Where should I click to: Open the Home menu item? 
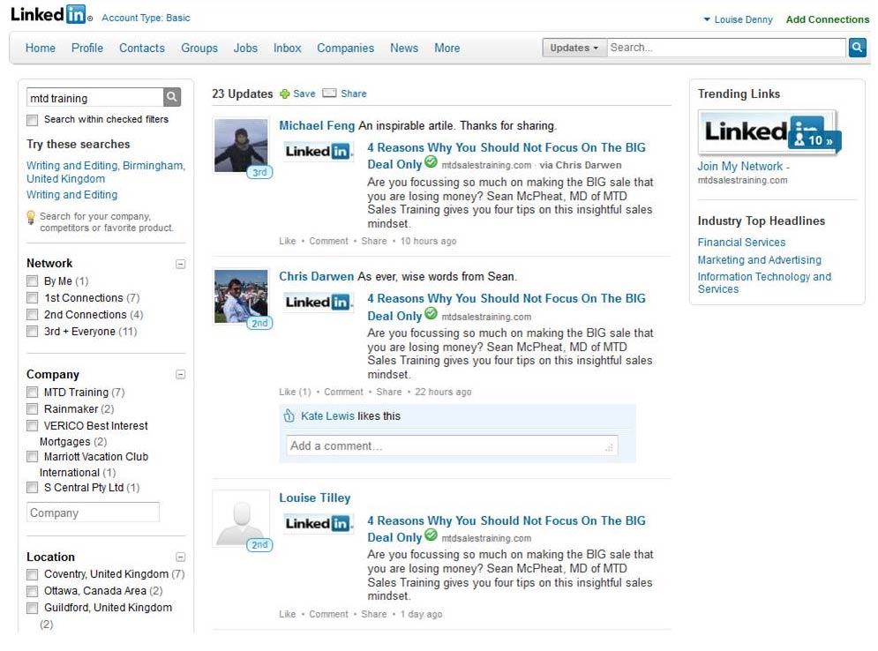pyautogui.click(x=41, y=49)
